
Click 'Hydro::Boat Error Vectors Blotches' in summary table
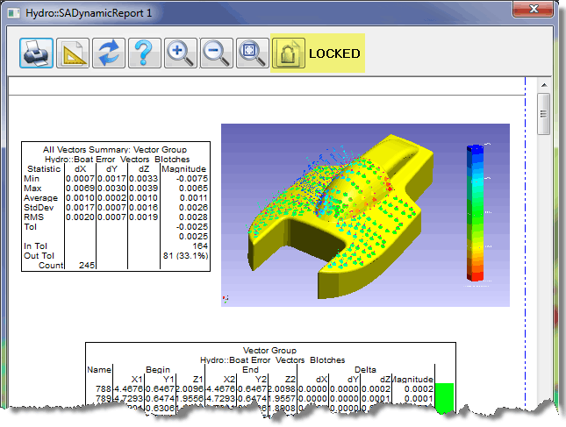coord(118,160)
